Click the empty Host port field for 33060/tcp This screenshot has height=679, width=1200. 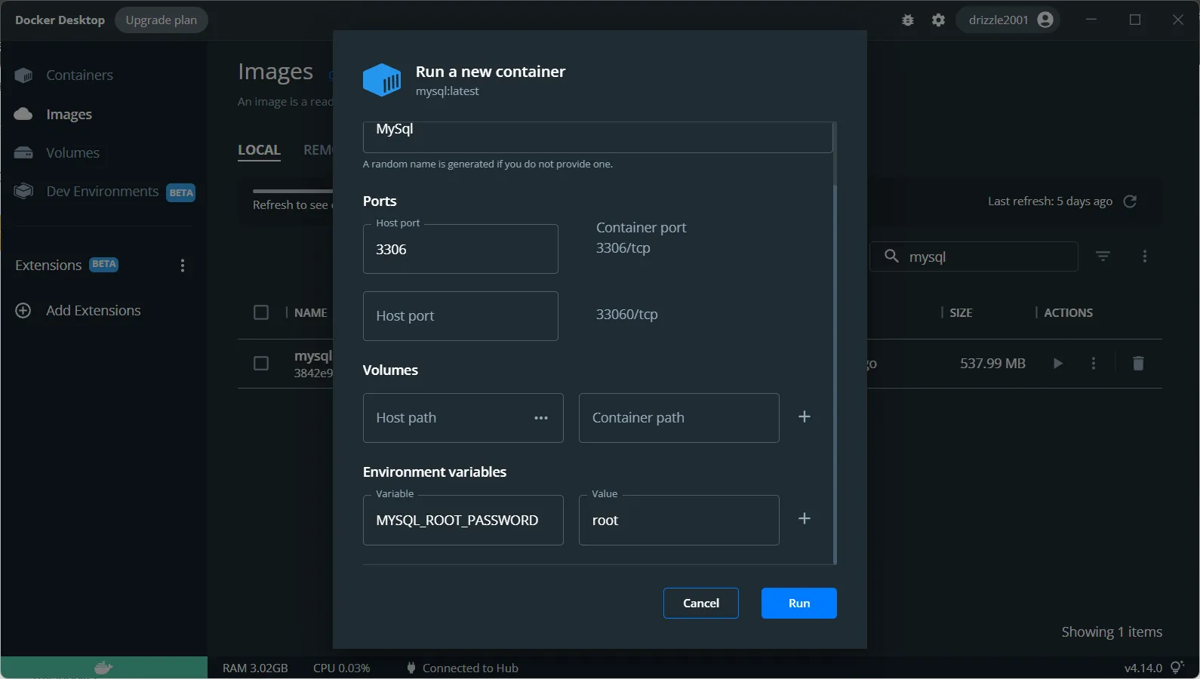tap(460, 316)
